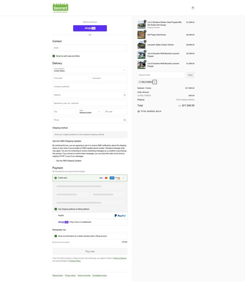
Task: Click the additional card brands +4 icon
Action: (x=123, y=178)
